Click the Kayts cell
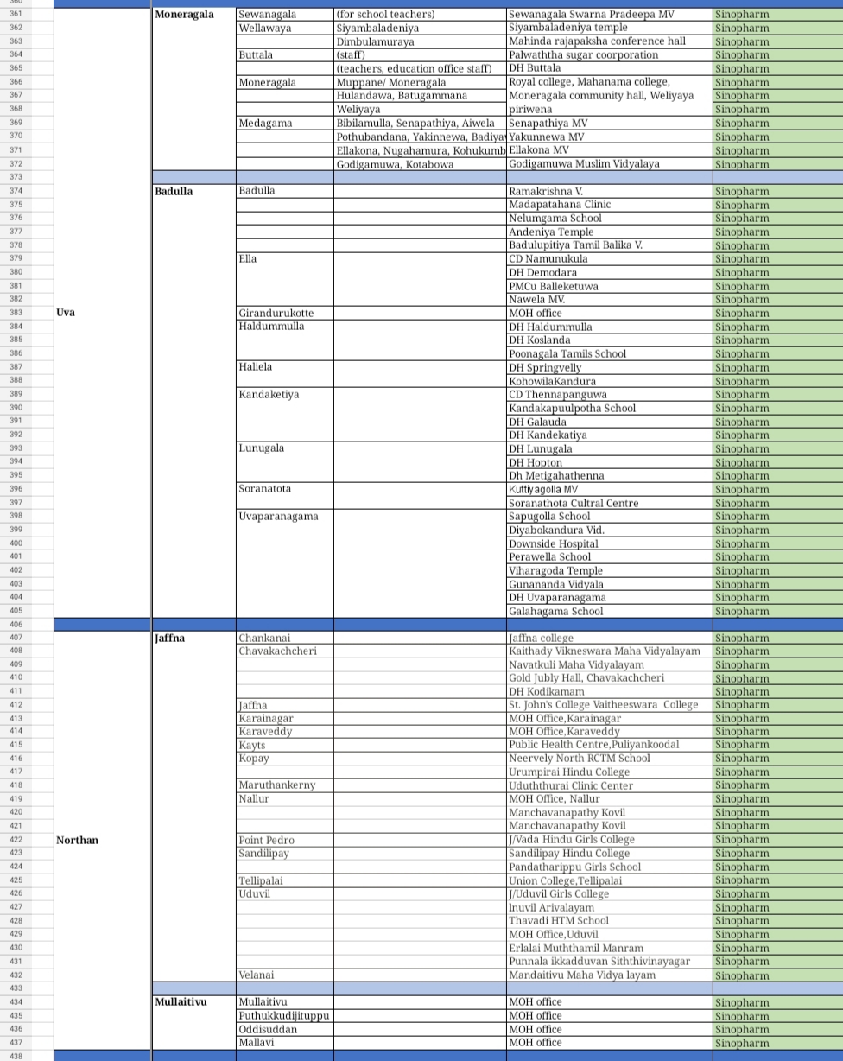 point(285,745)
